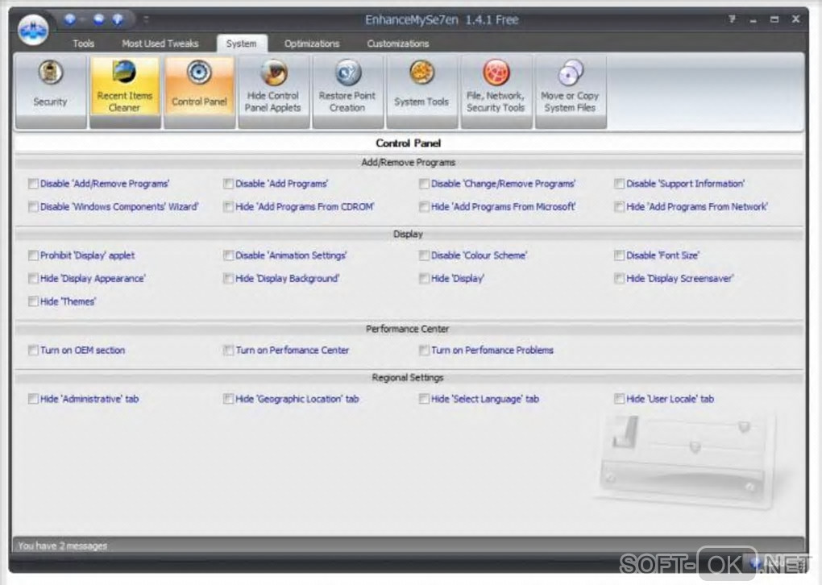Toggle Disable 'Animation Settings'
The width and height of the screenshot is (822, 585).
coord(228,255)
